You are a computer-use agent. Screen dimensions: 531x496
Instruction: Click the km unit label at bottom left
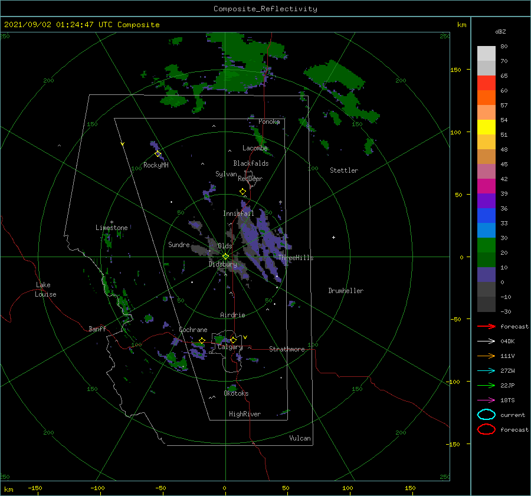pyautogui.click(x=8, y=490)
